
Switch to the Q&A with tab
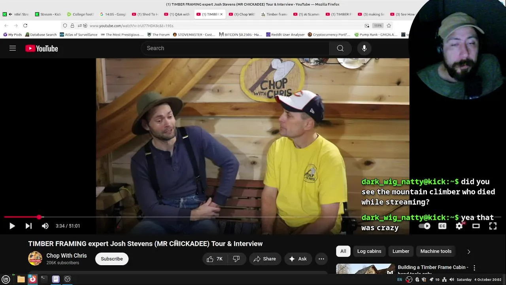pos(177,14)
